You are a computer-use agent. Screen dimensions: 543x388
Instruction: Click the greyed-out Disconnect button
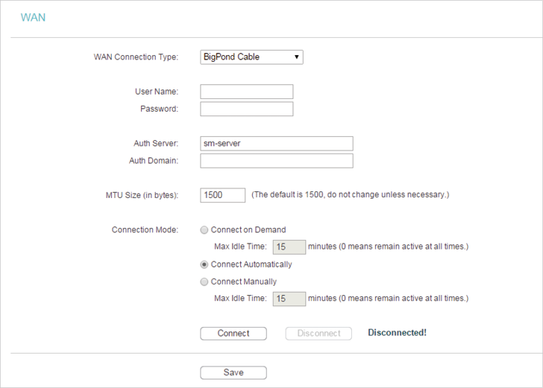(318, 334)
